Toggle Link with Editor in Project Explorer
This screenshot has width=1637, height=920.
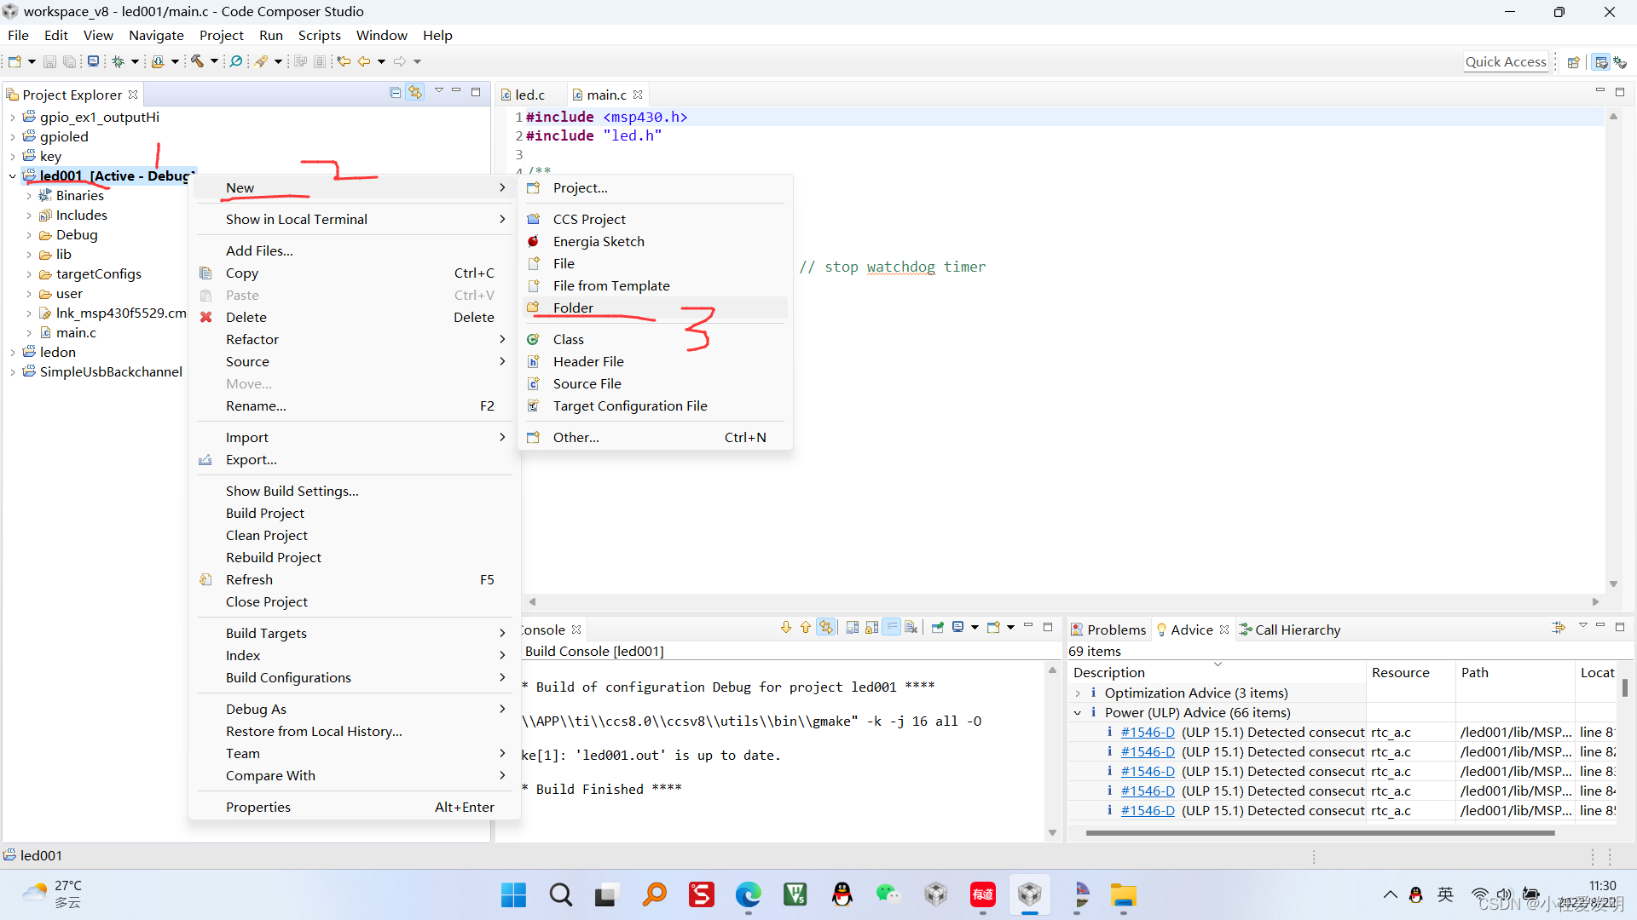tap(415, 92)
